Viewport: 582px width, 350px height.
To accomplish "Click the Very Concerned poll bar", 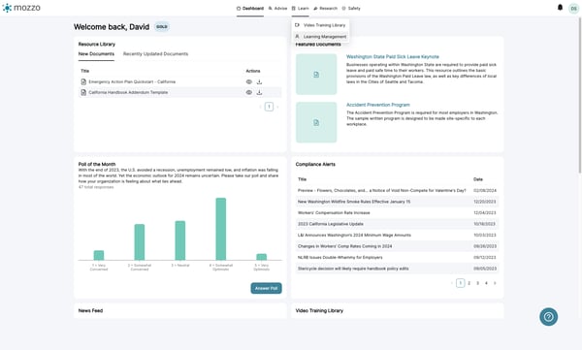I will click(99, 255).
